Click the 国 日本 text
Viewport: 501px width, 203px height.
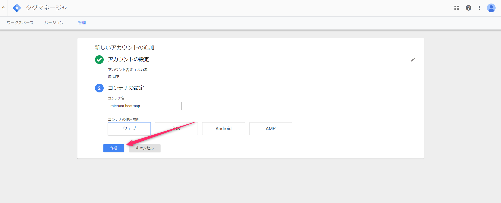click(114, 76)
